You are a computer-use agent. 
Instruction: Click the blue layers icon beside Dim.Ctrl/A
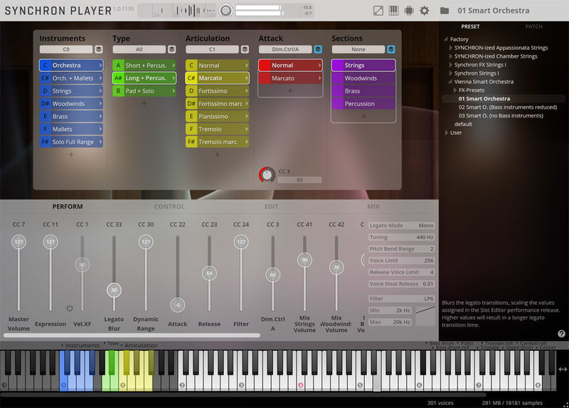[x=318, y=49]
